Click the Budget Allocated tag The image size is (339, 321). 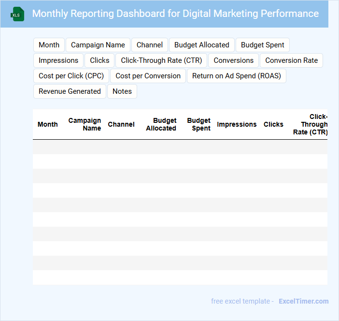click(x=202, y=45)
